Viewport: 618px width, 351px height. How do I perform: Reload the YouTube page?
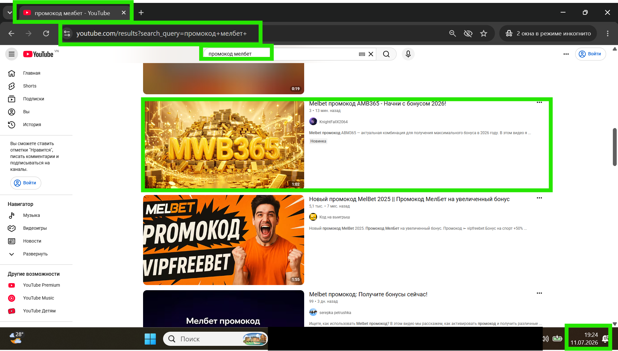(46, 33)
